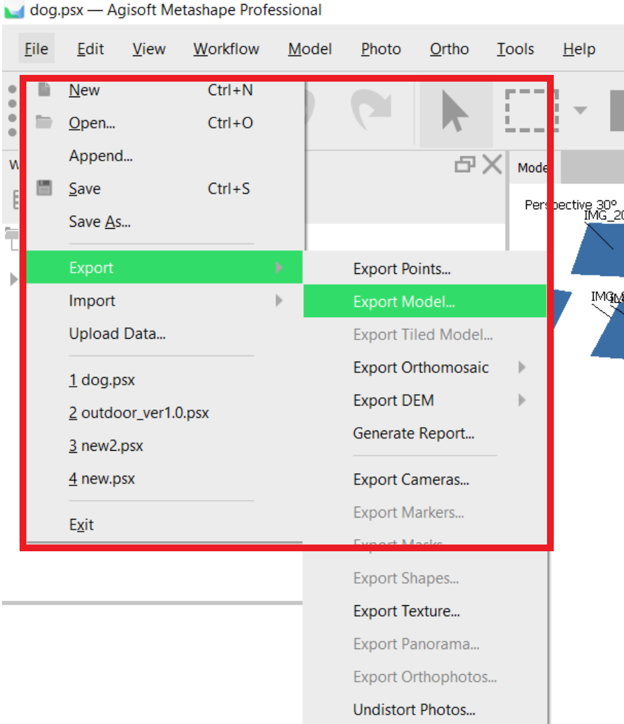Open recent file outdoor_ver1.0.psx
The image size is (624, 724).
tap(139, 413)
